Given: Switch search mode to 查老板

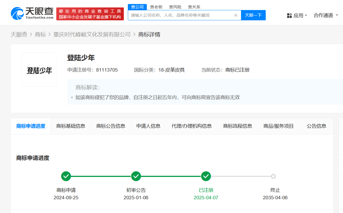Looking at the screenshot, I should (x=156, y=7).
